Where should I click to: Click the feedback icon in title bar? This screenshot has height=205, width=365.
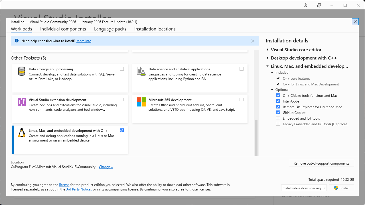click(x=319, y=5)
